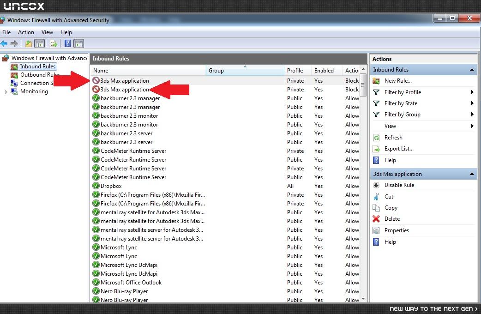Select the Dropbox inbound rule

coord(225,186)
